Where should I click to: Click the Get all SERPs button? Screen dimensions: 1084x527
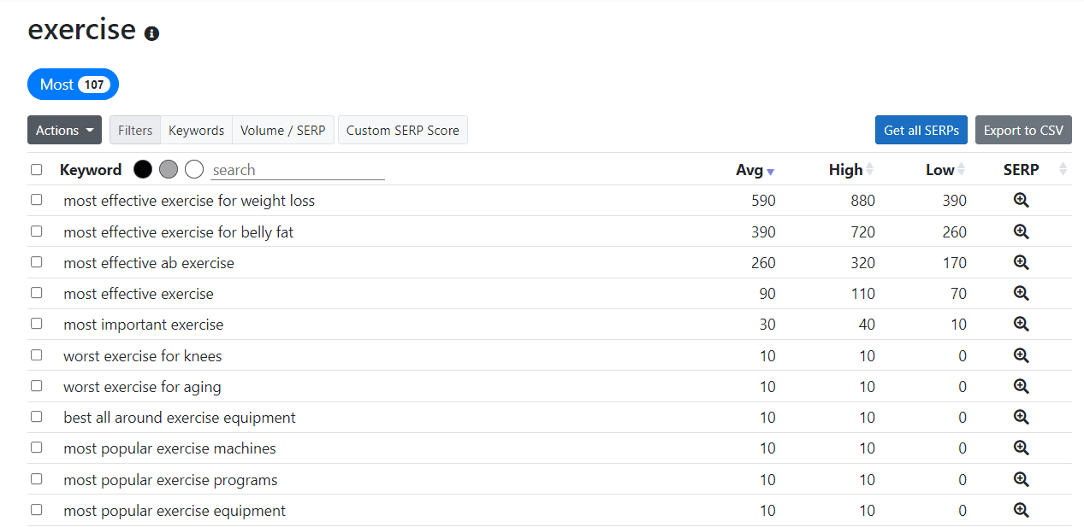click(921, 130)
